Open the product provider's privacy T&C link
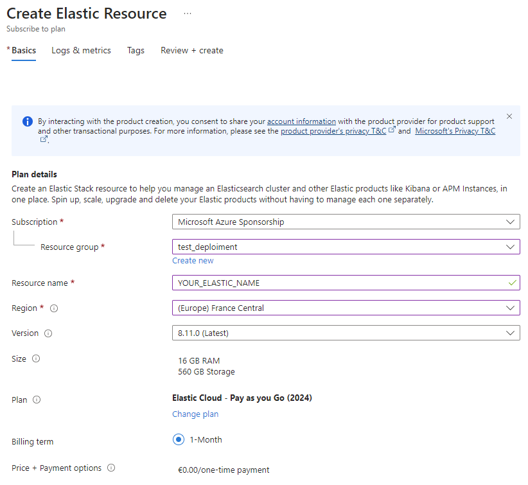 point(333,131)
